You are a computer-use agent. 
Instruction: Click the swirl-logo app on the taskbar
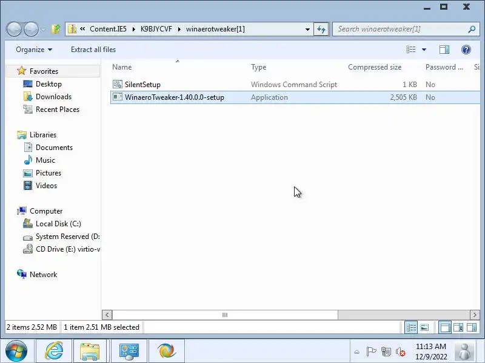pyautogui.click(x=166, y=351)
